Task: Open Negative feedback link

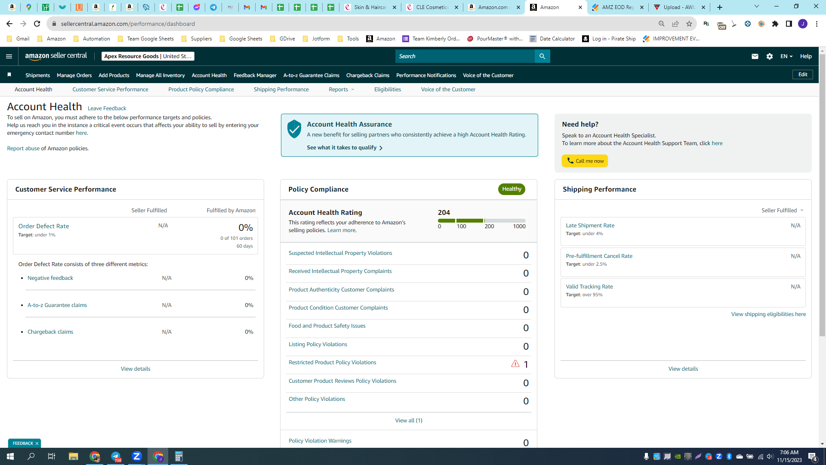Action: (50, 278)
